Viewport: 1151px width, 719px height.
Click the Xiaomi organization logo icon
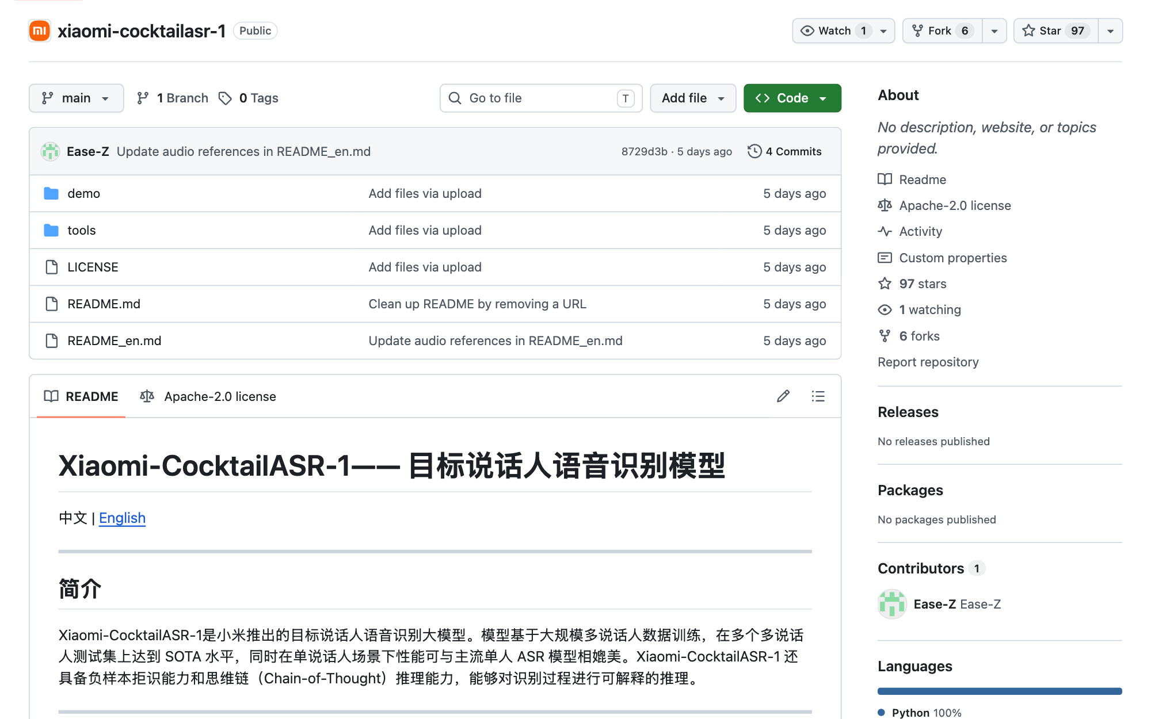pos(40,31)
